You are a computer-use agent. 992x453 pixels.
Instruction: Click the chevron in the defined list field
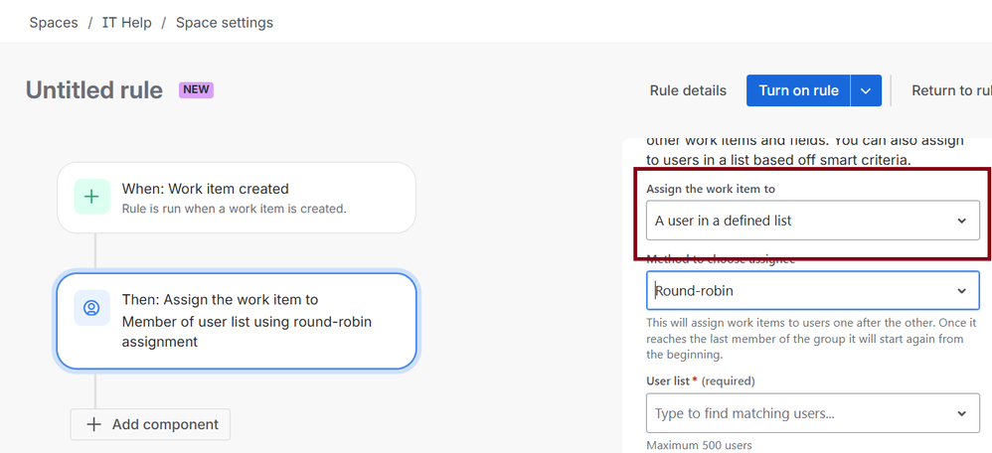pyautogui.click(x=961, y=221)
